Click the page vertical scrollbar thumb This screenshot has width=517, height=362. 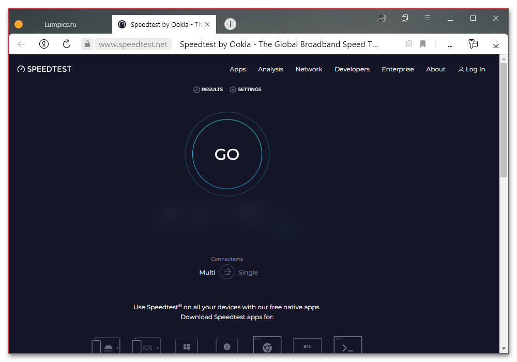click(x=504, y=120)
